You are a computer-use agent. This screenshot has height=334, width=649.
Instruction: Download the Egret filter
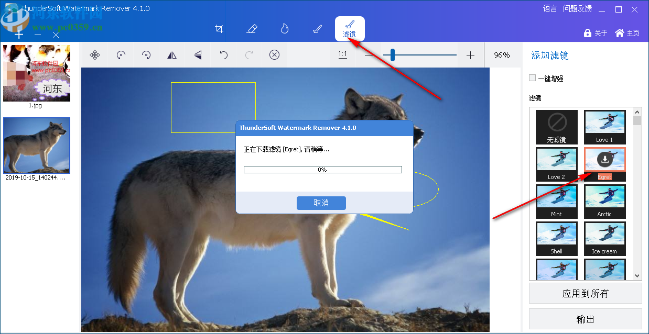click(604, 159)
